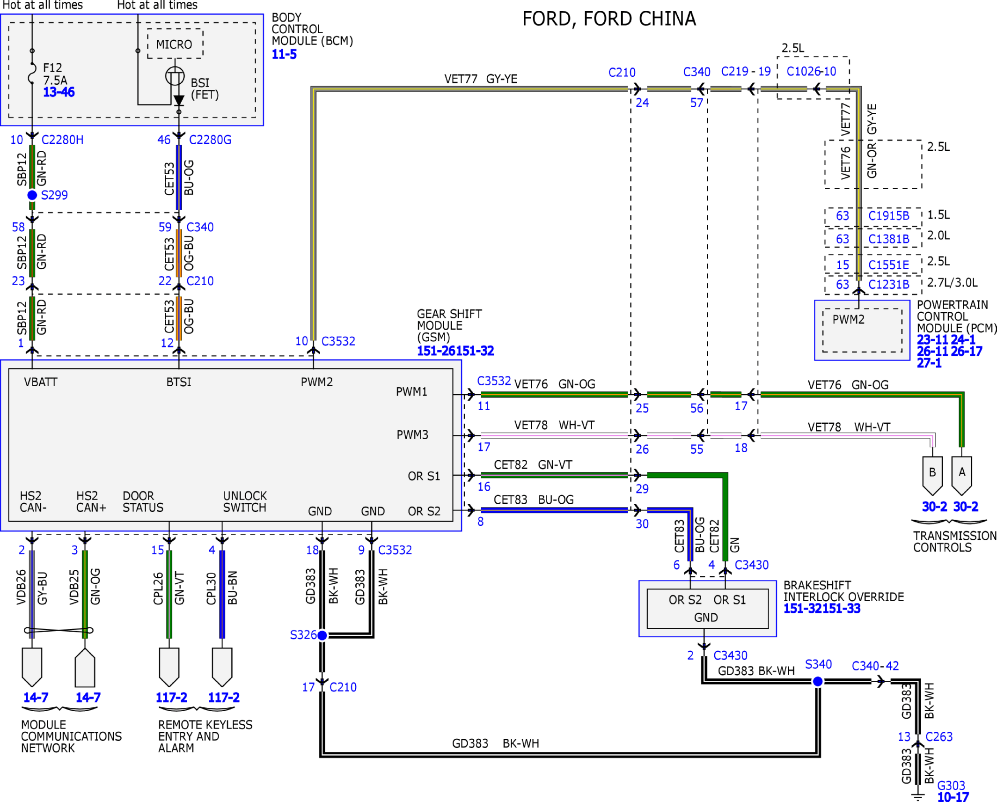Screen dimensions: 997x802
Task: Click the F12 fuse symbol in the BCM
Action: tap(32, 73)
